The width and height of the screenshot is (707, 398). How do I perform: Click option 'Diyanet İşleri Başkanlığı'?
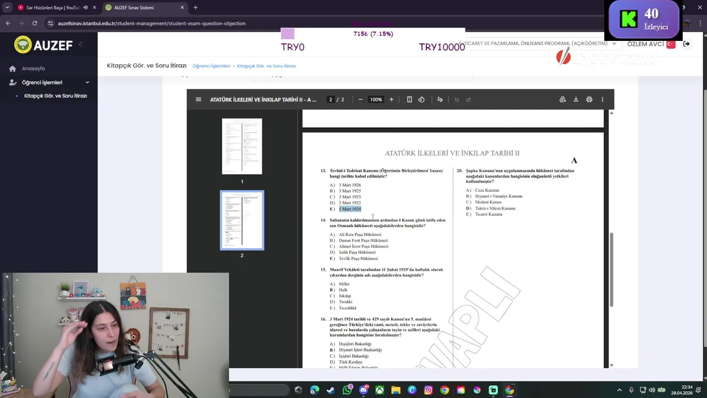point(360,350)
